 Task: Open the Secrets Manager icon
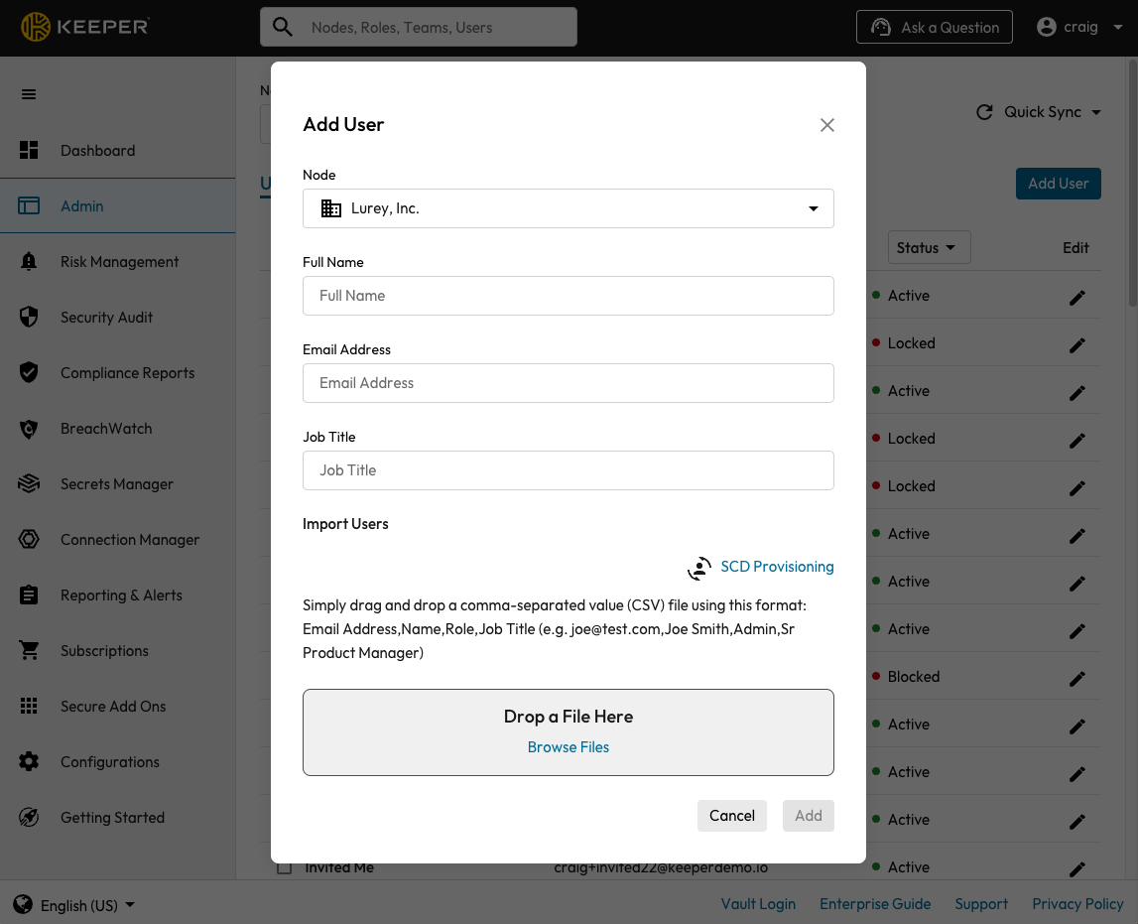click(29, 484)
